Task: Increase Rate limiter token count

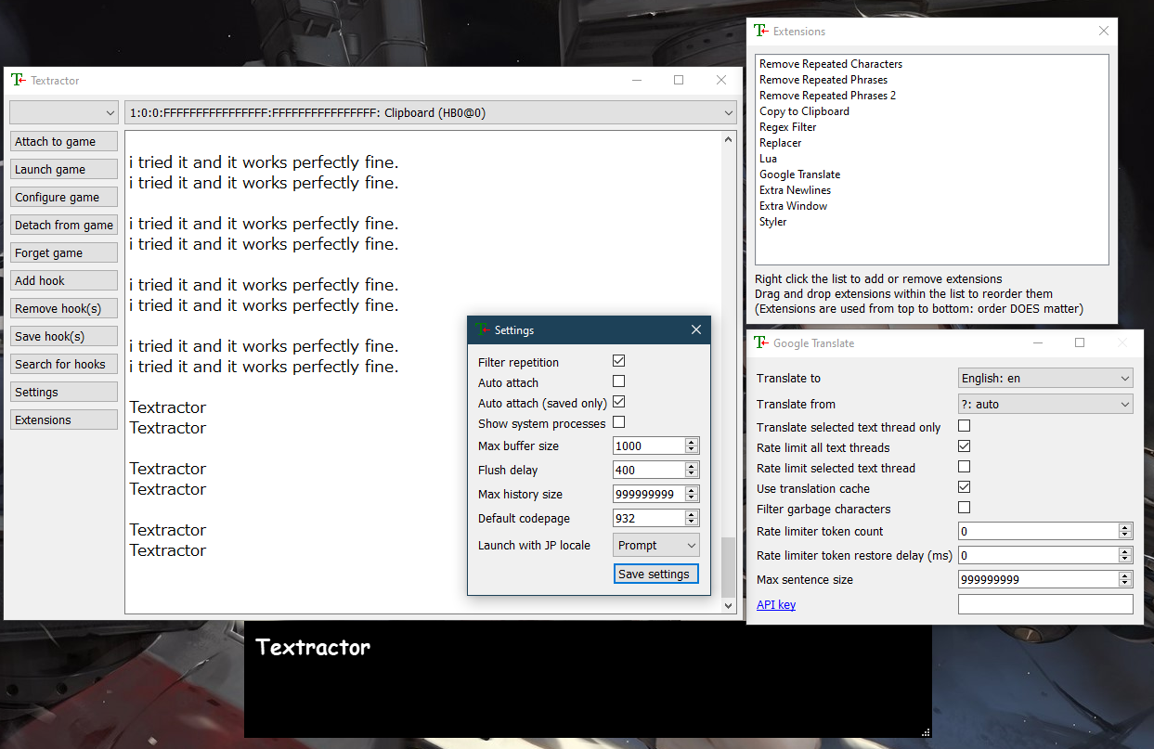Action: pos(1125,527)
